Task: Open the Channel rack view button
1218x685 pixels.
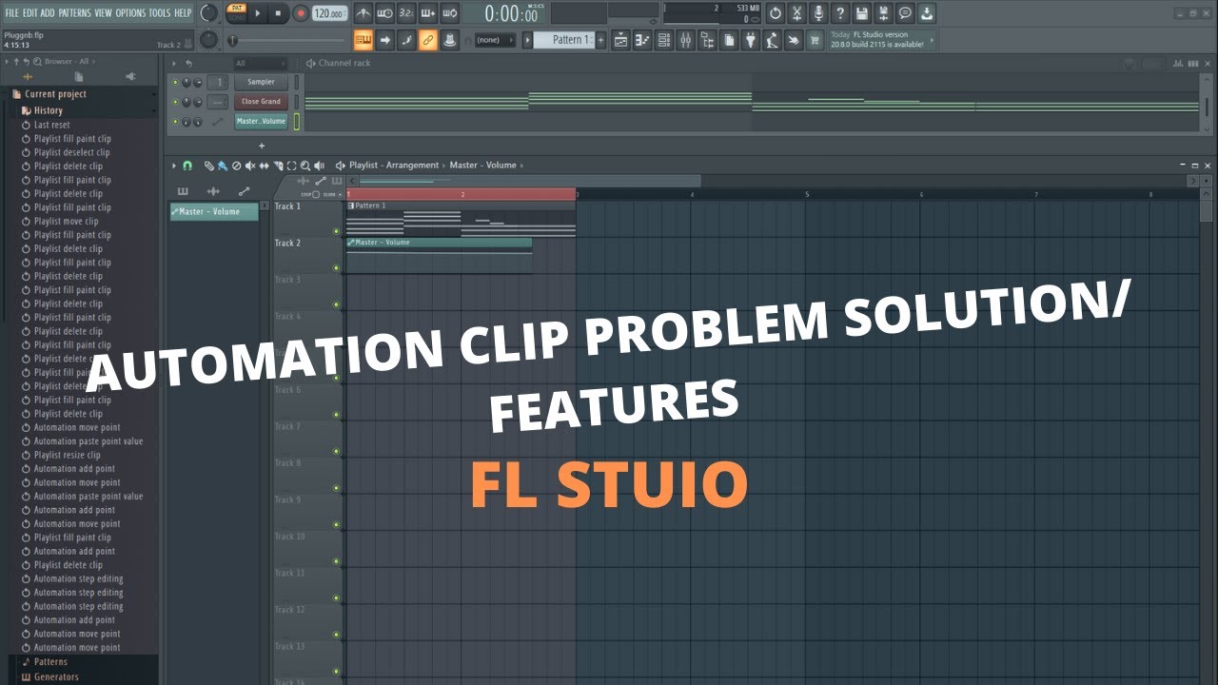Action: [x=663, y=40]
